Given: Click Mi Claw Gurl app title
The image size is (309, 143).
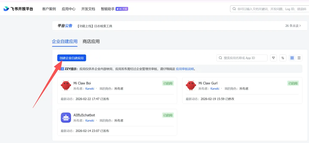Looking at the screenshot, I should pyautogui.click(x=208, y=83).
